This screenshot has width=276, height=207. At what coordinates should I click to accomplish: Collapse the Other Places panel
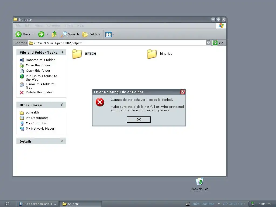click(62, 105)
